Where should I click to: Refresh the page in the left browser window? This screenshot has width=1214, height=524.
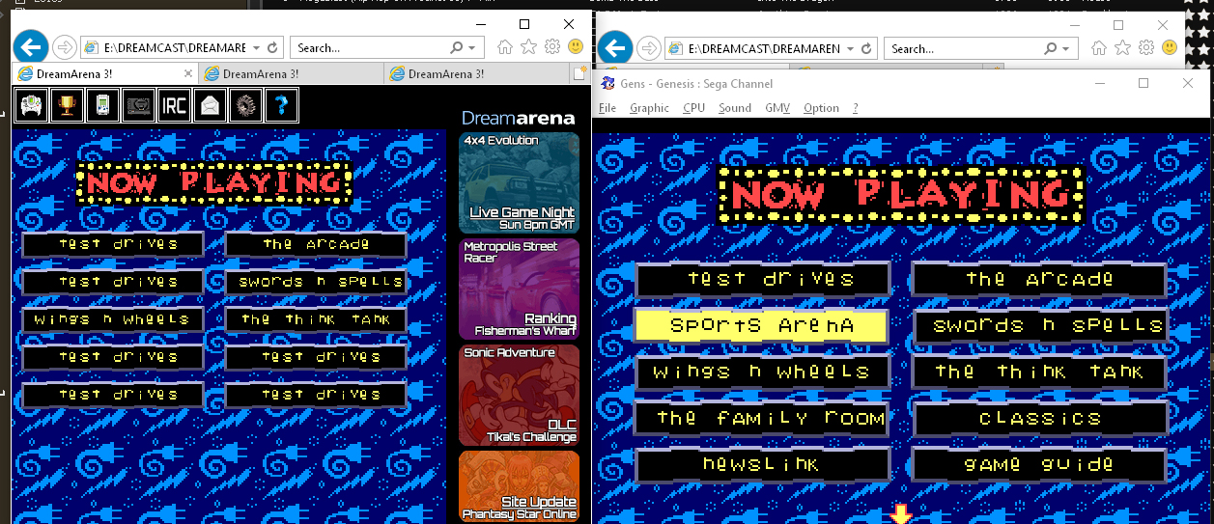[x=272, y=47]
